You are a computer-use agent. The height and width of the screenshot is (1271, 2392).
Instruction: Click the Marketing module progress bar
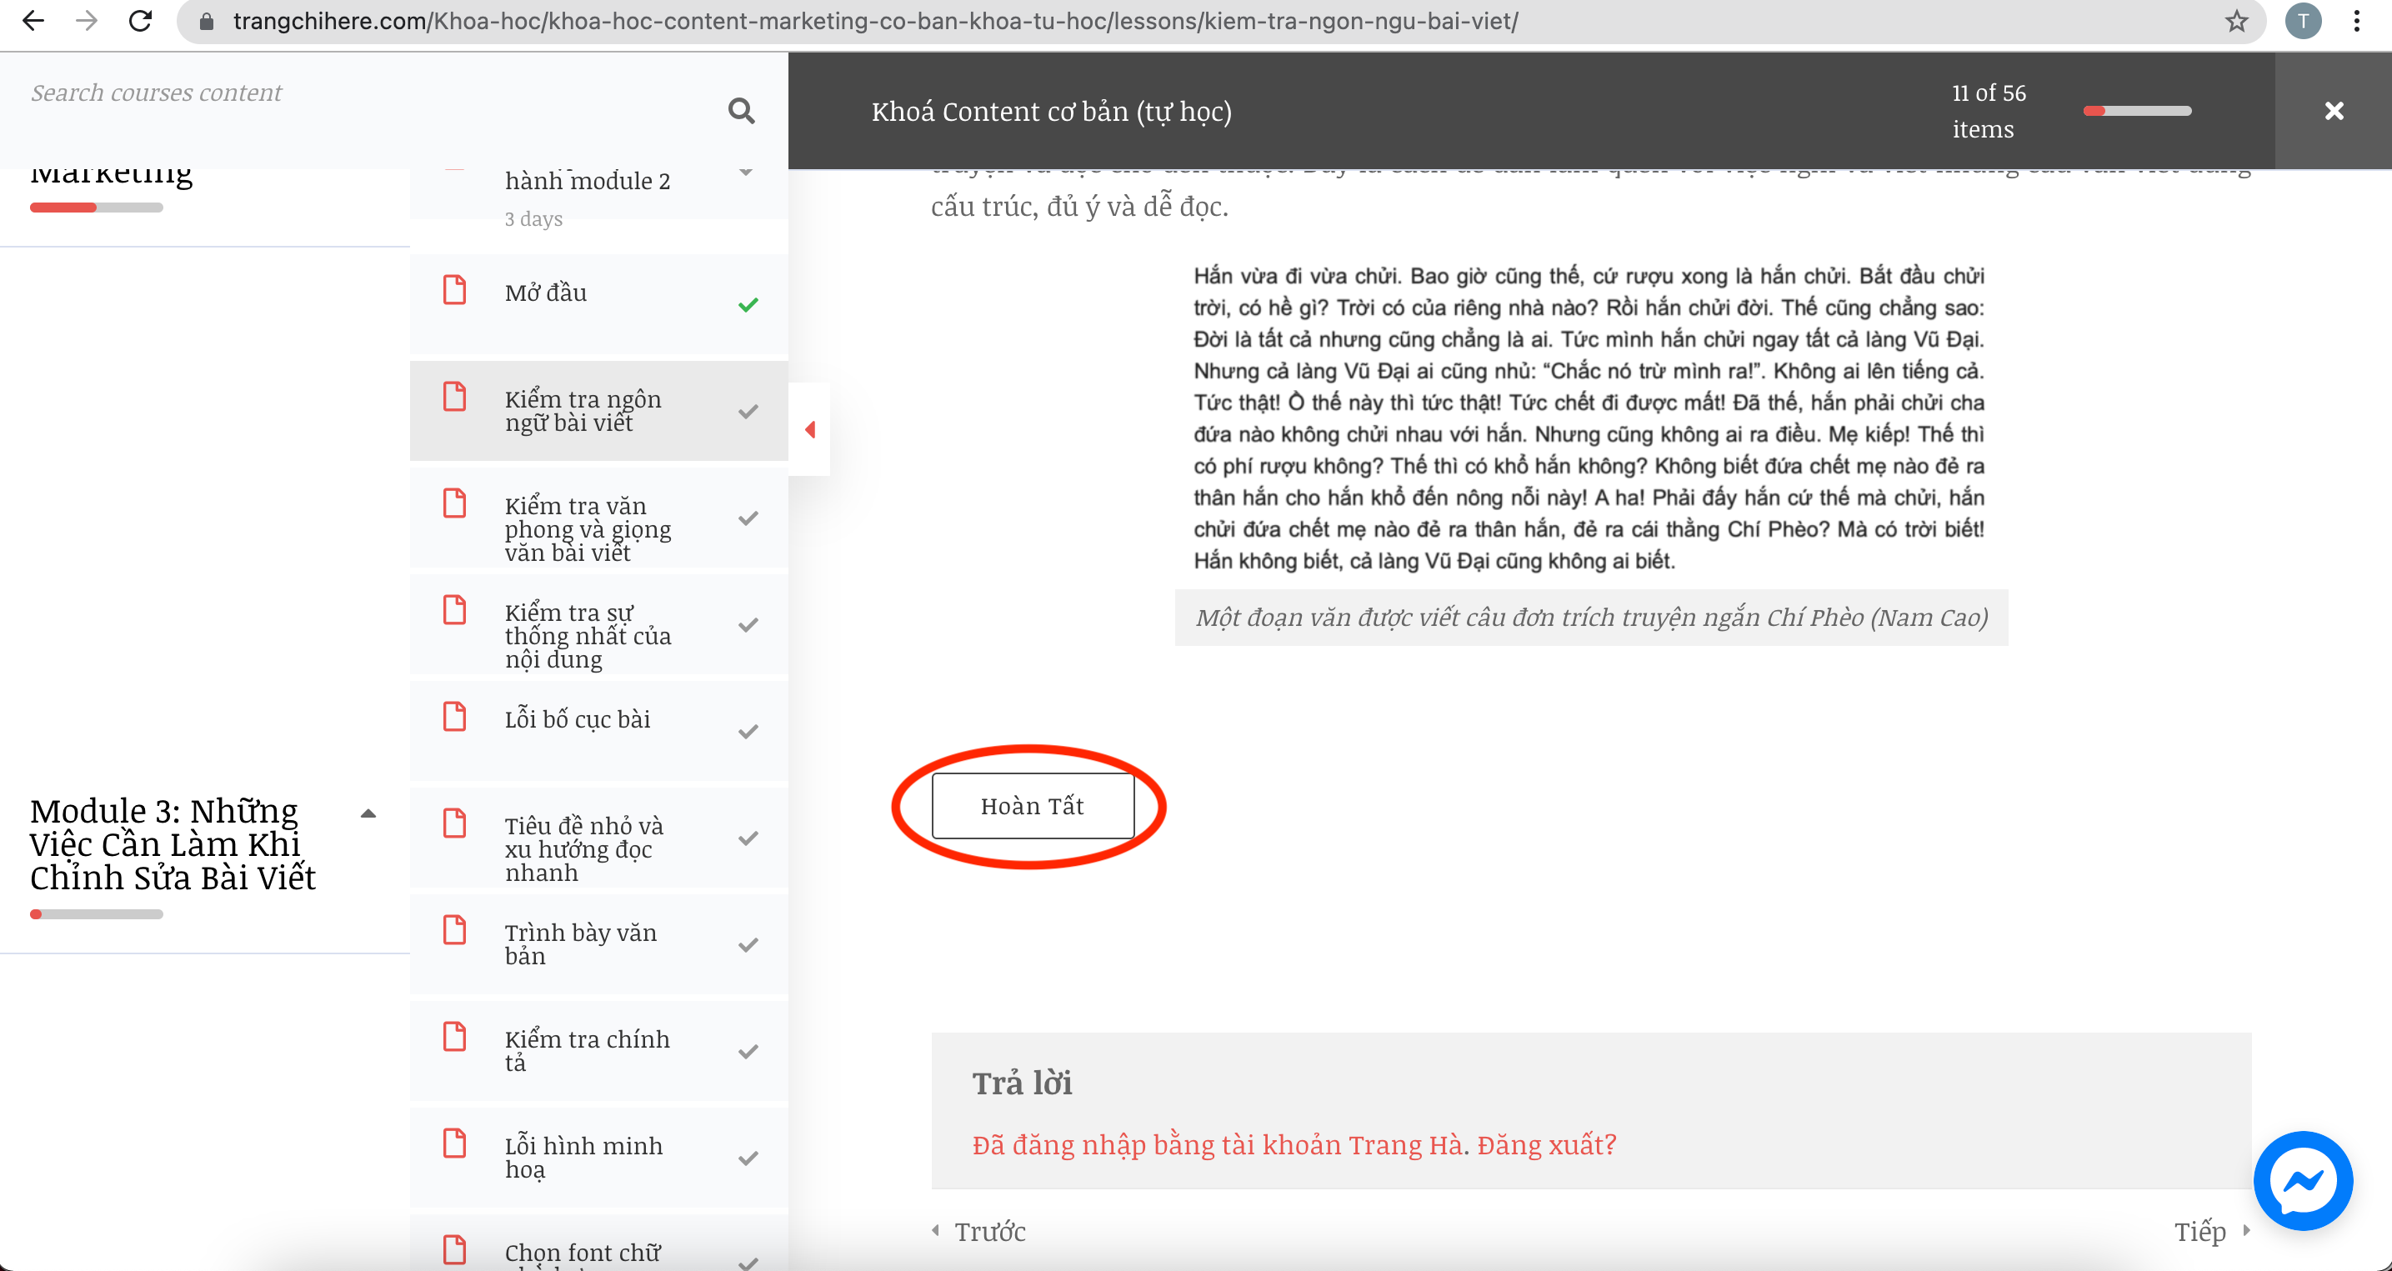tap(97, 207)
